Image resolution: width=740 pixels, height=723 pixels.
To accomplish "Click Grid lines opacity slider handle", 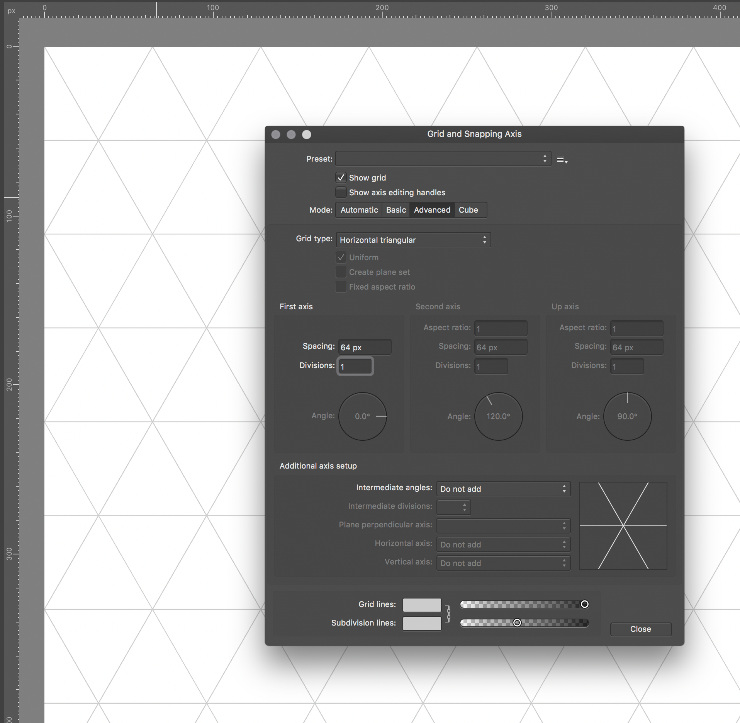I will click(x=585, y=604).
